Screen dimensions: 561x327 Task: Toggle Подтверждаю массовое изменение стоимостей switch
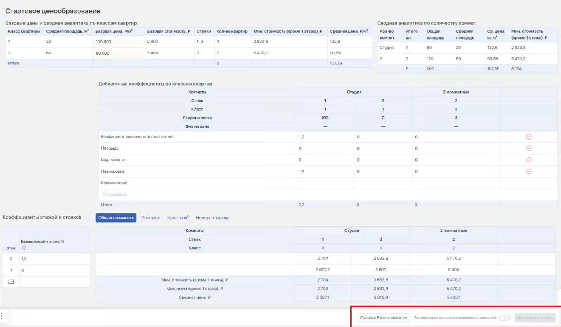(505, 318)
